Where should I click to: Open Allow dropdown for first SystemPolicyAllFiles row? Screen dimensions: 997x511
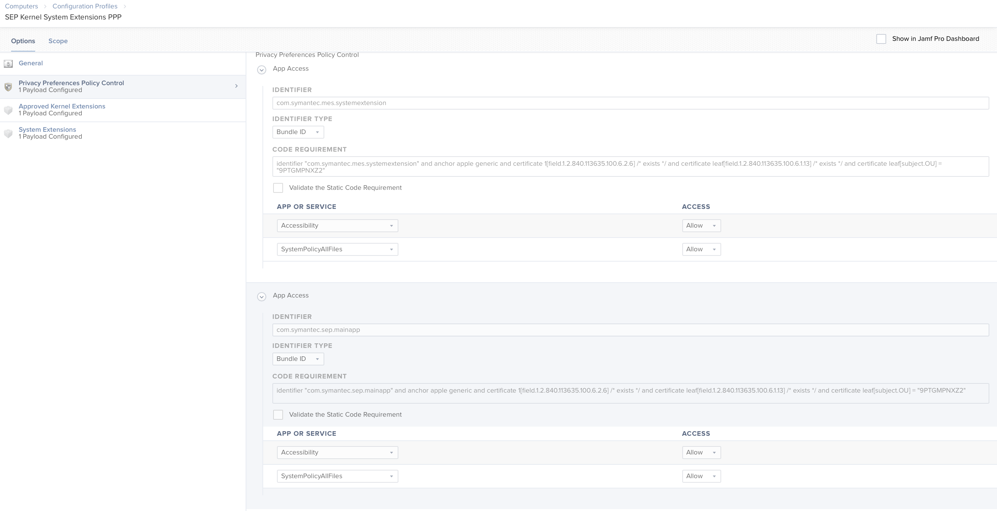pyautogui.click(x=701, y=249)
